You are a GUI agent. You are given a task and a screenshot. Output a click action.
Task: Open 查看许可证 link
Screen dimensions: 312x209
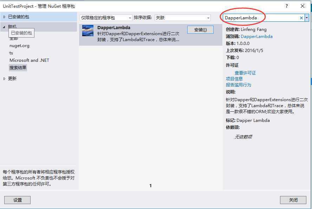coord(245,73)
